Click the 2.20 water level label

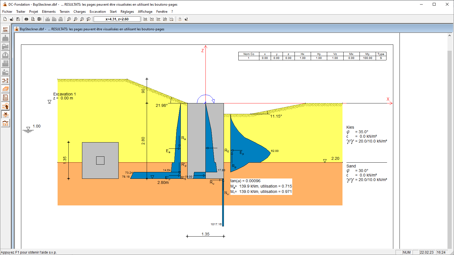point(335,158)
